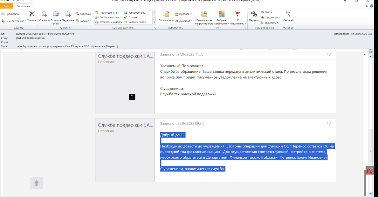This screenshot has height=197, width=378.
Task: Open the Файл tab
Action: click(x=6, y=6)
